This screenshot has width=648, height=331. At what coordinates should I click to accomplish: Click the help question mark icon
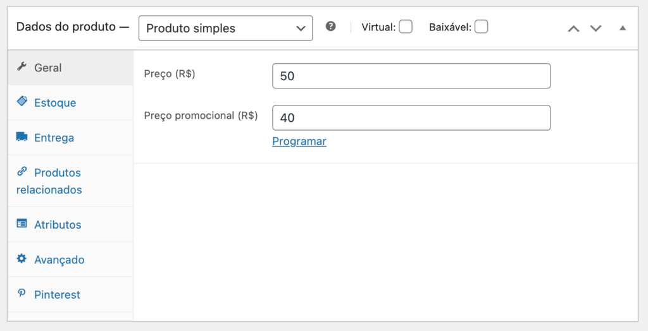330,27
